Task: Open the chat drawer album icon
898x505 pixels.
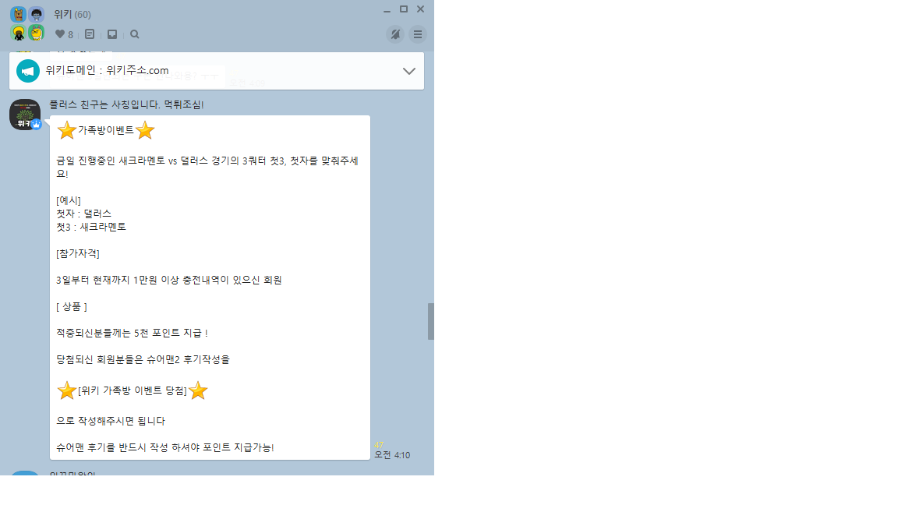Action: 112,34
